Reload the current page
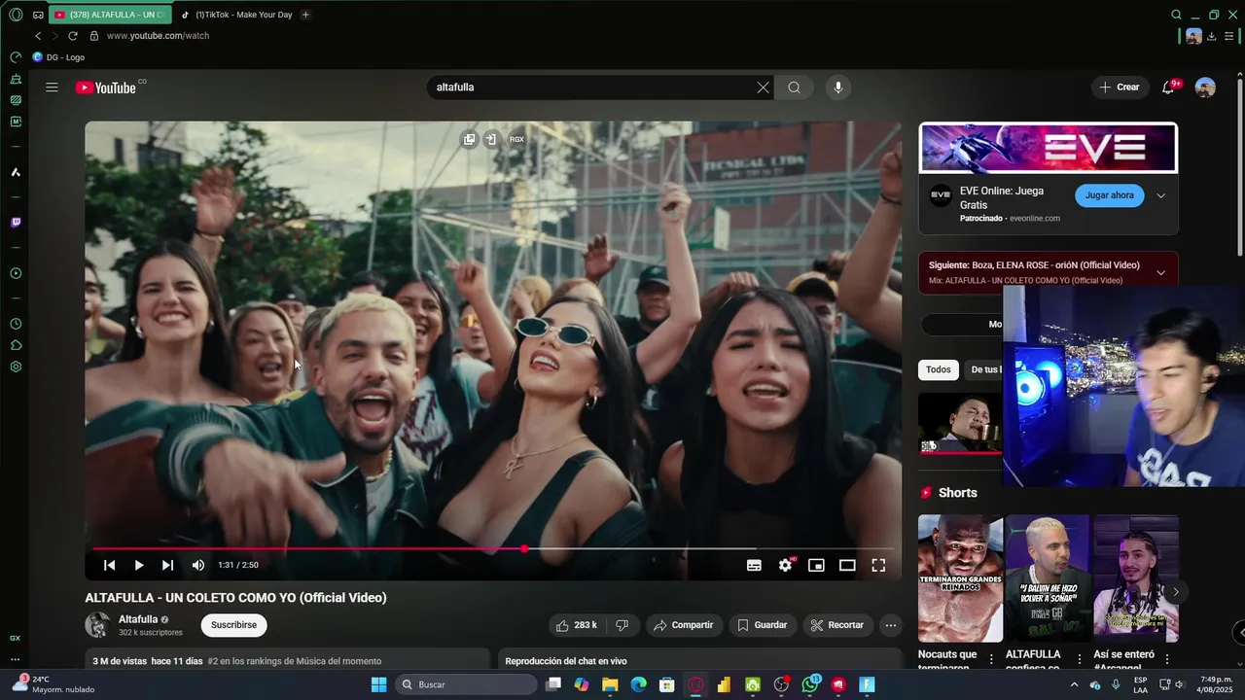The image size is (1245, 700). (72, 36)
